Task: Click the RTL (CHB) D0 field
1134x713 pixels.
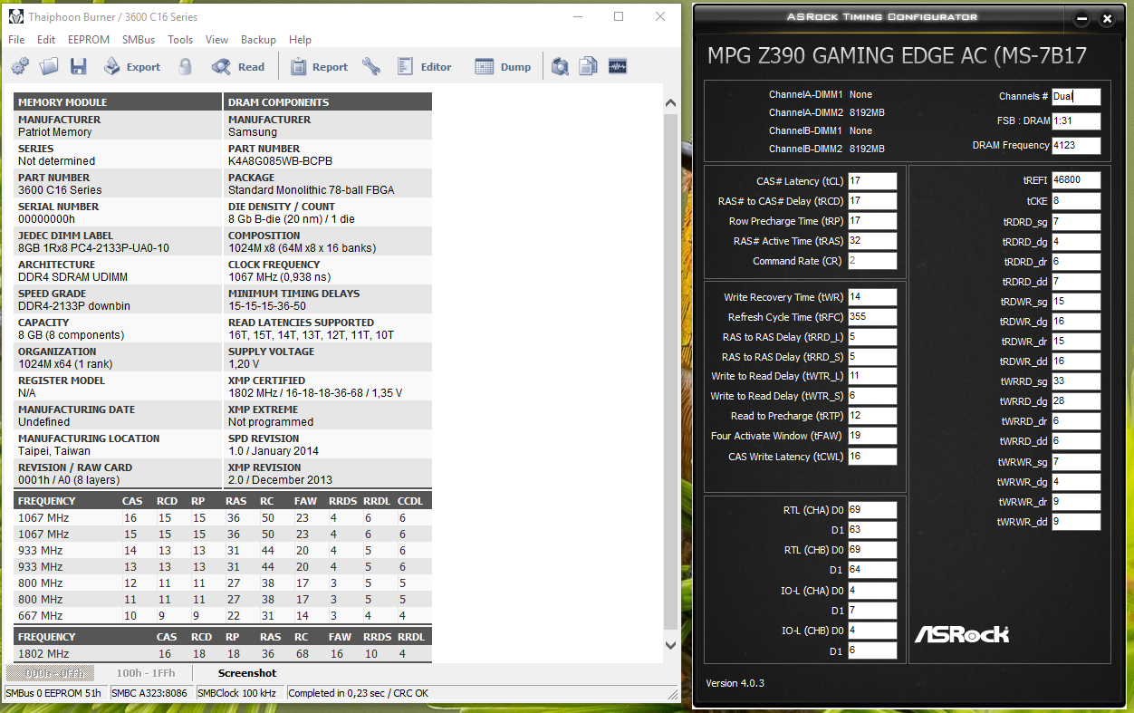Action: click(x=872, y=550)
